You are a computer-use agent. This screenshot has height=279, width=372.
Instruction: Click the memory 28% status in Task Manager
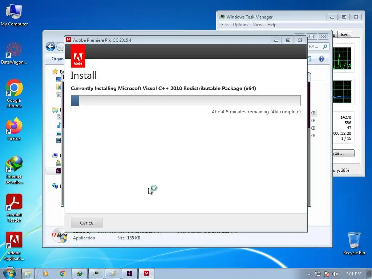[341, 170]
